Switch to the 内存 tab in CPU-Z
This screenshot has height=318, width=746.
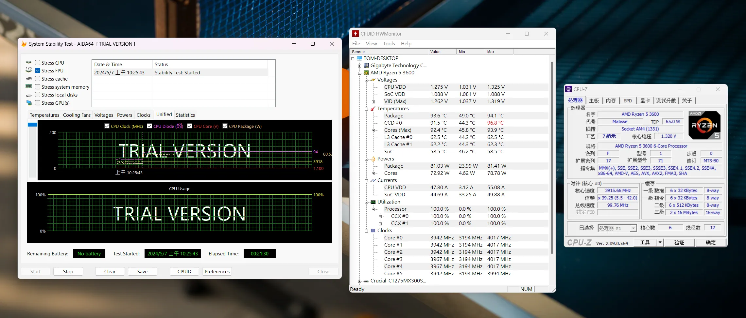(611, 100)
